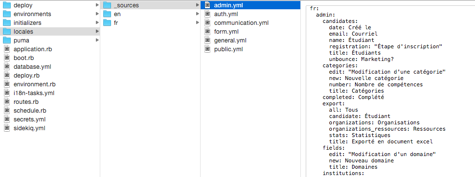Select communication.yml in the file list

click(x=241, y=22)
